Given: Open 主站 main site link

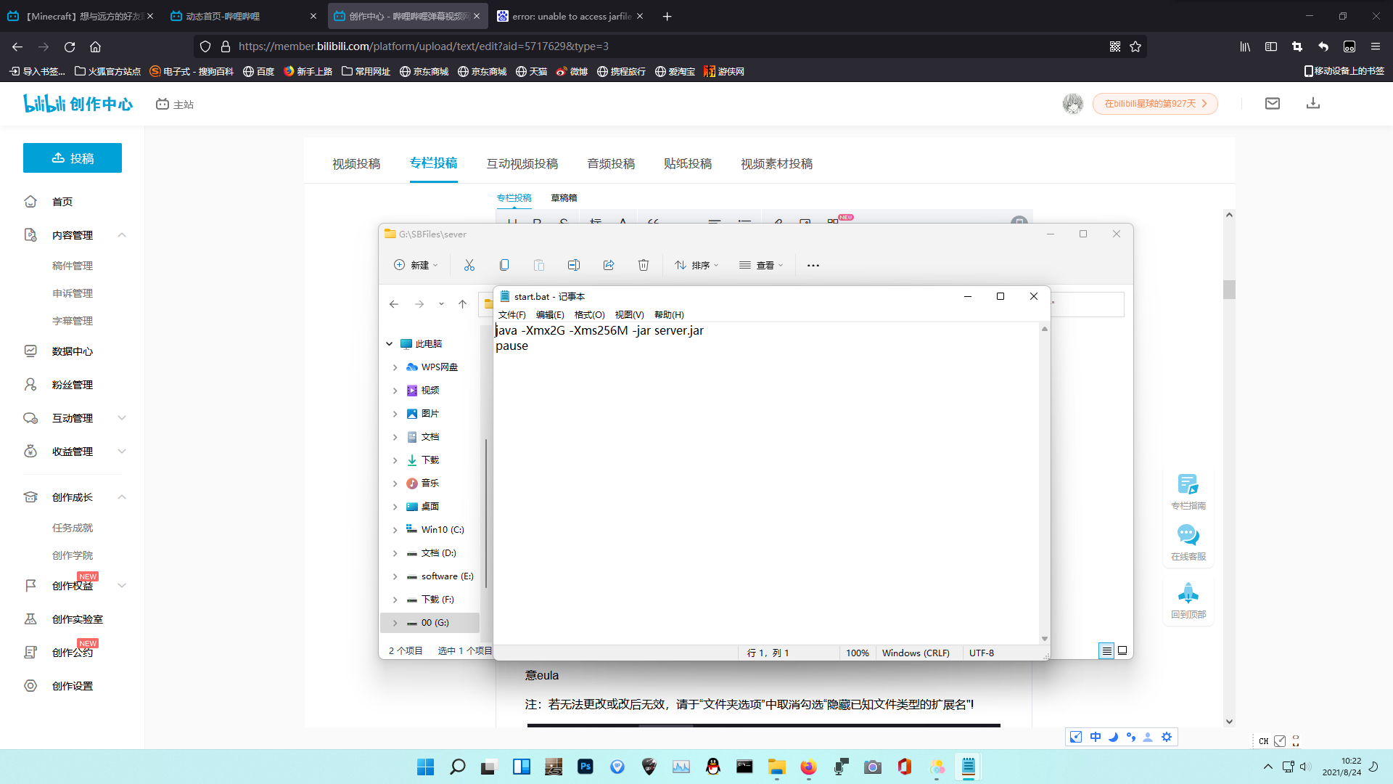Looking at the screenshot, I should pos(175,105).
